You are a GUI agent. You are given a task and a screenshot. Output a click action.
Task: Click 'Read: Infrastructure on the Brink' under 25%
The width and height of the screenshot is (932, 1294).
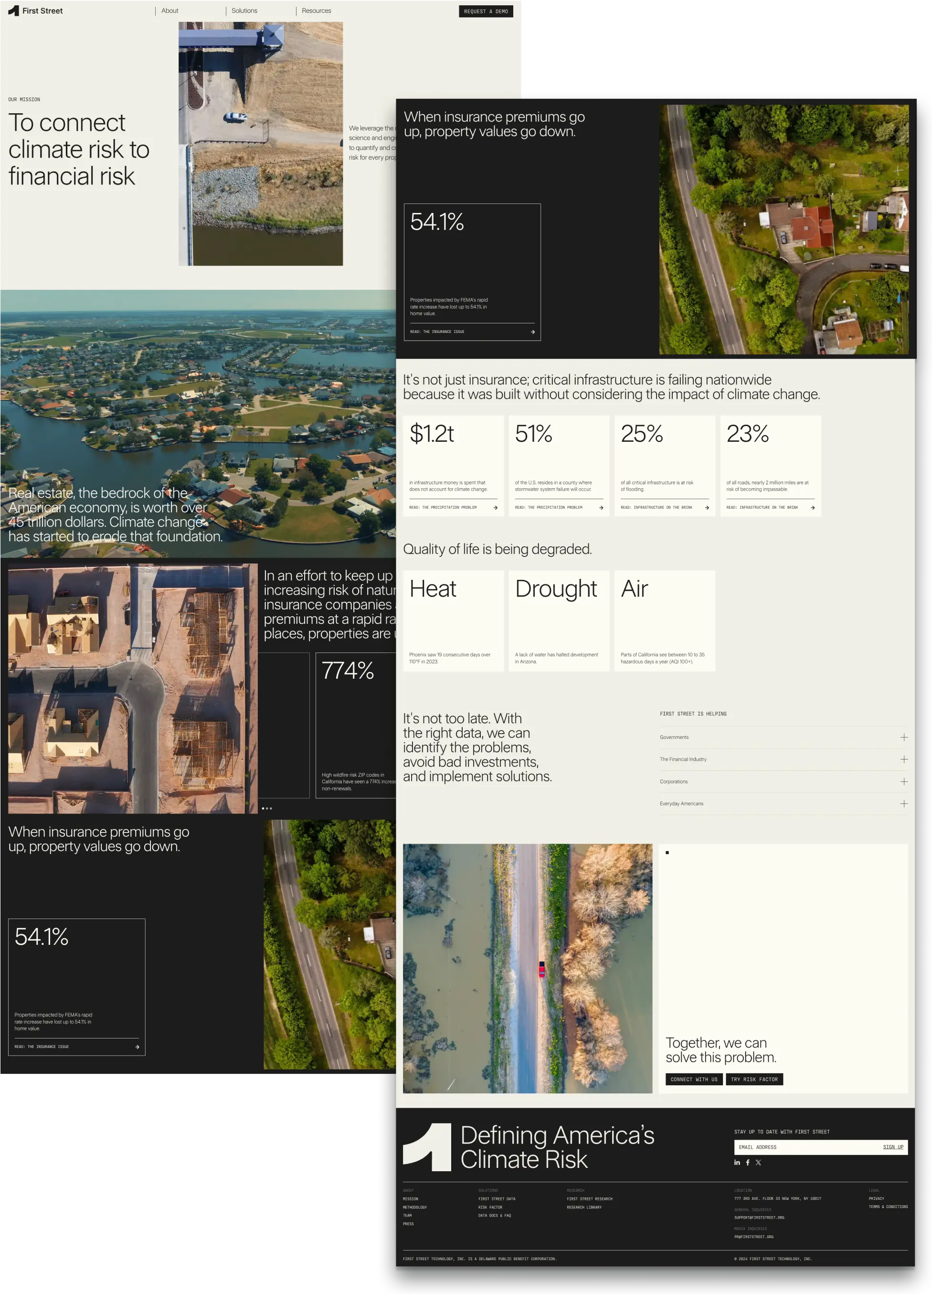(x=657, y=508)
